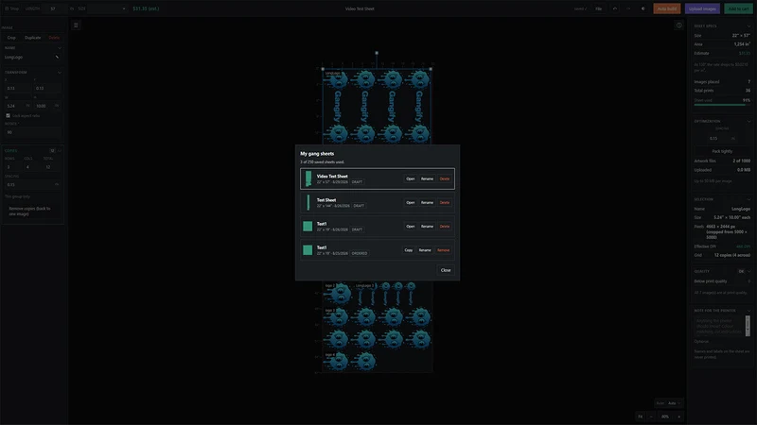Click the redo arrow icon
This screenshot has height=425, width=757.
(x=628, y=8)
